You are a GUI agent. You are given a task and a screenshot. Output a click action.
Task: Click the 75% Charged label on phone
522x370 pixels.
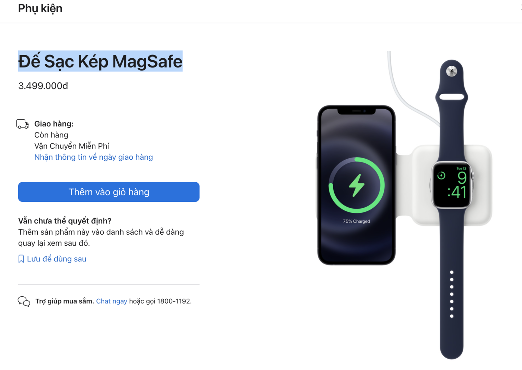pyautogui.click(x=356, y=221)
